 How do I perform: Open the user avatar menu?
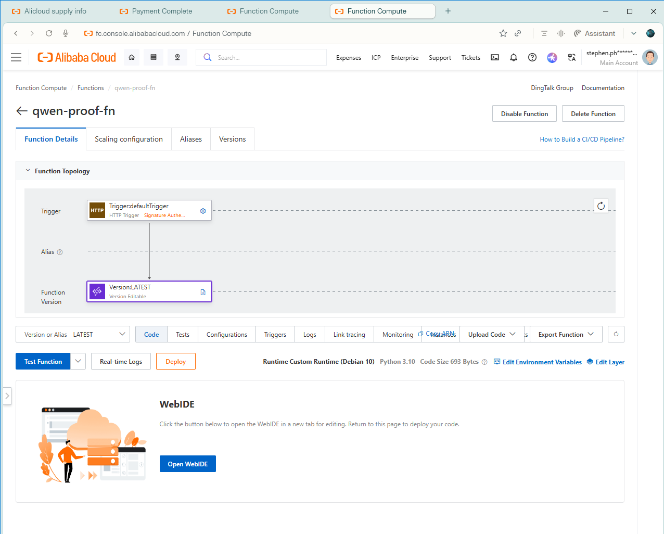(650, 57)
